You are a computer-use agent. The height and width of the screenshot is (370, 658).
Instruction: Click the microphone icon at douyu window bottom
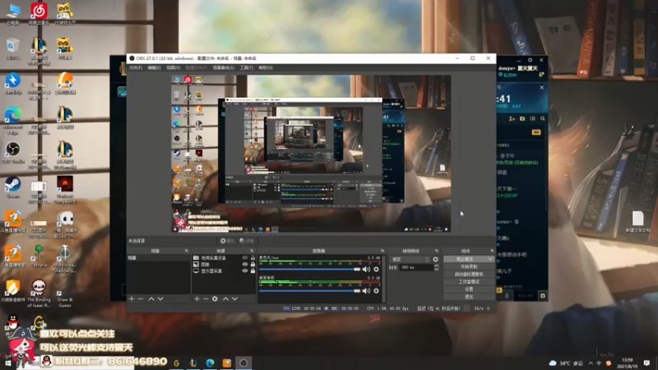507,296
